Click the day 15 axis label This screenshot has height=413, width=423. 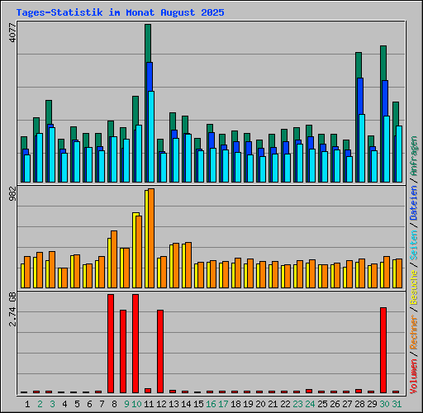coord(198,404)
